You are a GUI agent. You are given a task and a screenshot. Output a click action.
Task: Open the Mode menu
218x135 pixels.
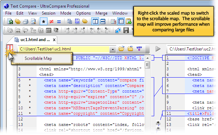tap(66, 13)
